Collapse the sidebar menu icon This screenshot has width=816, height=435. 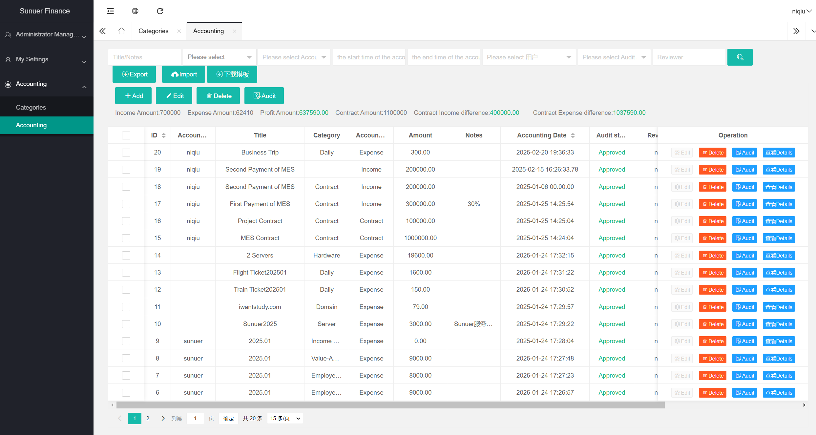[x=110, y=11]
